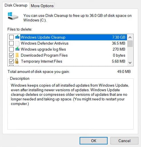Click the Downloaded Program Files folder icon
141x147 pixels.
17,55
